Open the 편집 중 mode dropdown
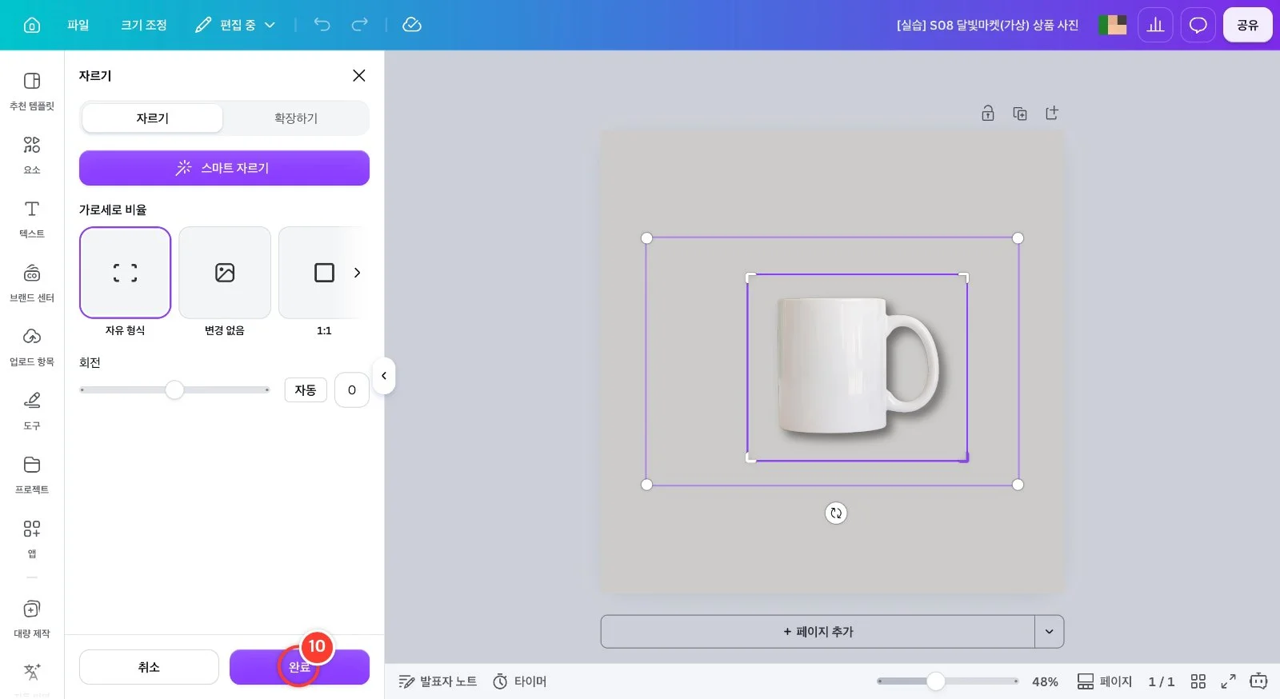The width and height of the screenshot is (1280, 699). (236, 25)
